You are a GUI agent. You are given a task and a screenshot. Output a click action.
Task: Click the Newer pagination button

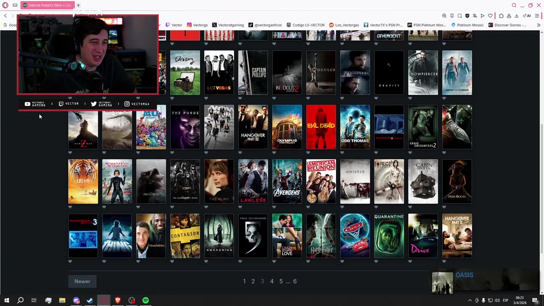coord(82,281)
